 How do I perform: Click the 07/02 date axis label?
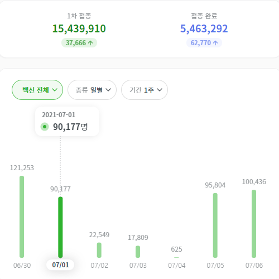click(x=99, y=266)
